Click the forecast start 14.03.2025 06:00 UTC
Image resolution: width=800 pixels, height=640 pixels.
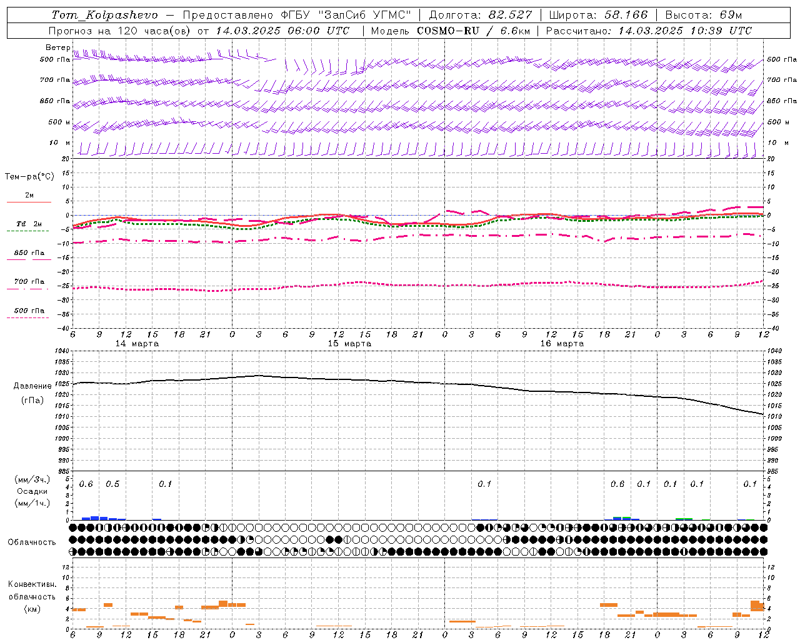coord(282,31)
